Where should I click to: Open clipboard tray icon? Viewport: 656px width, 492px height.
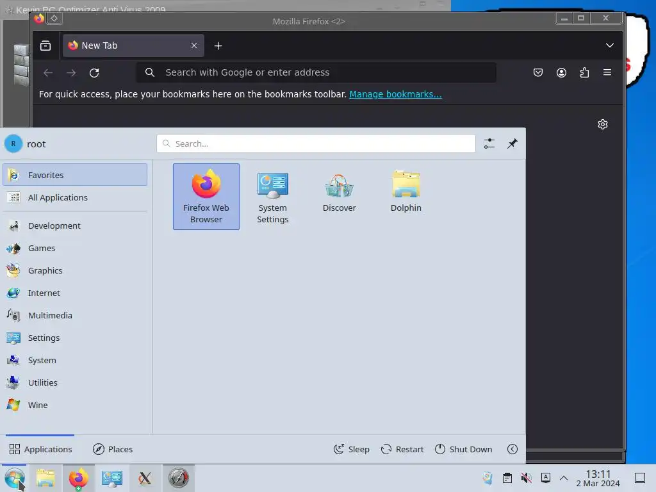pos(507,478)
